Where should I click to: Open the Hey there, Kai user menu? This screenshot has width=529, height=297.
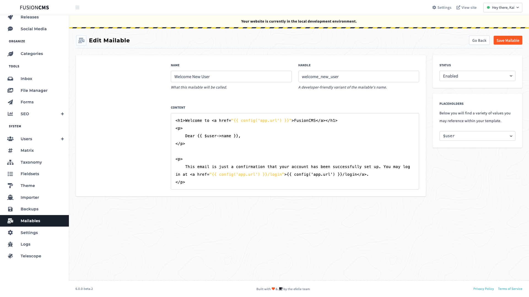pyautogui.click(x=503, y=7)
